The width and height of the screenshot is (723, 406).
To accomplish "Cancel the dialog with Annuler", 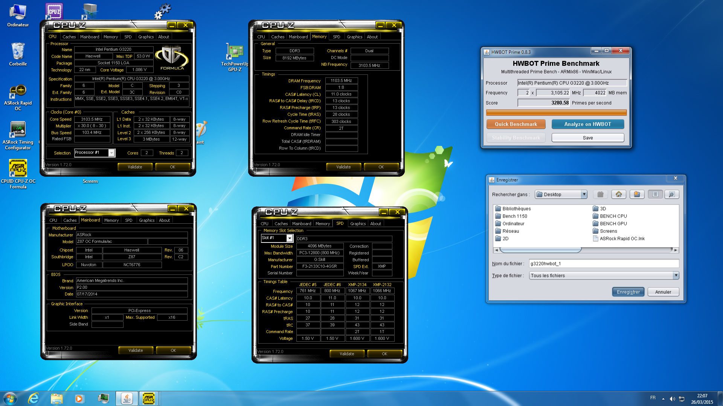I will pos(663,292).
